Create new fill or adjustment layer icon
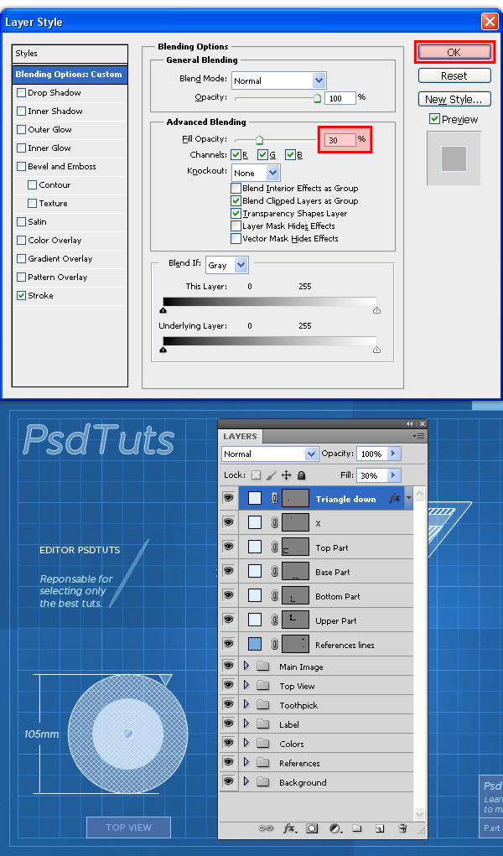The image size is (503, 856). 334,828
